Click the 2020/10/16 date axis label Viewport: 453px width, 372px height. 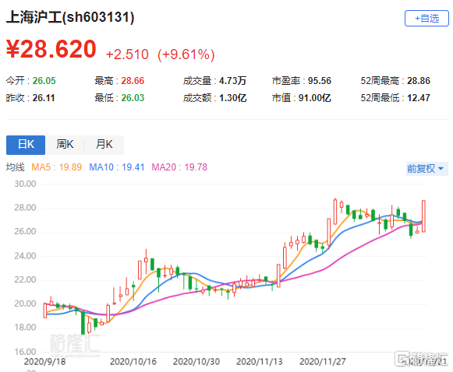click(133, 362)
